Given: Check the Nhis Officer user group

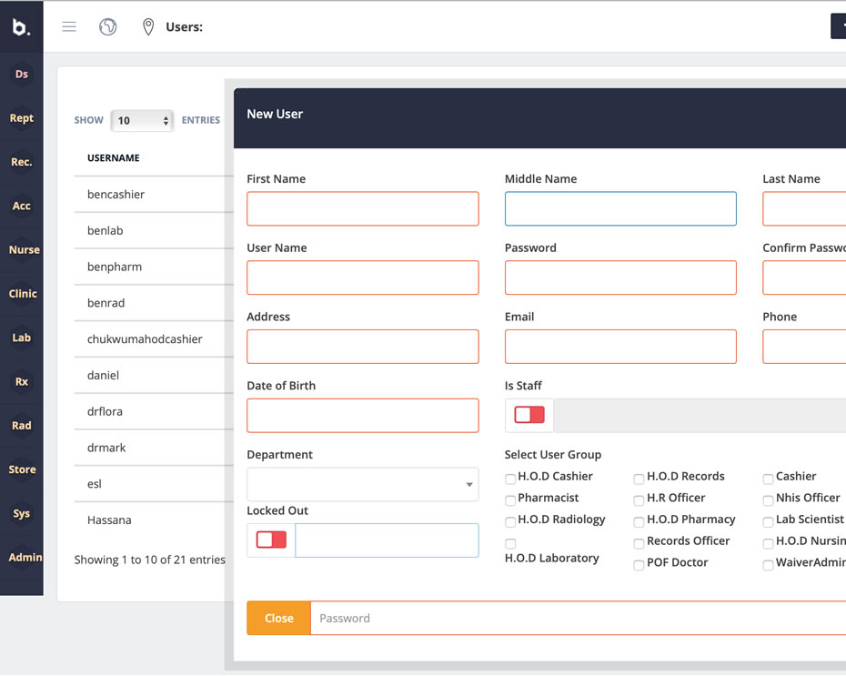Looking at the screenshot, I should tap(768, 500).
